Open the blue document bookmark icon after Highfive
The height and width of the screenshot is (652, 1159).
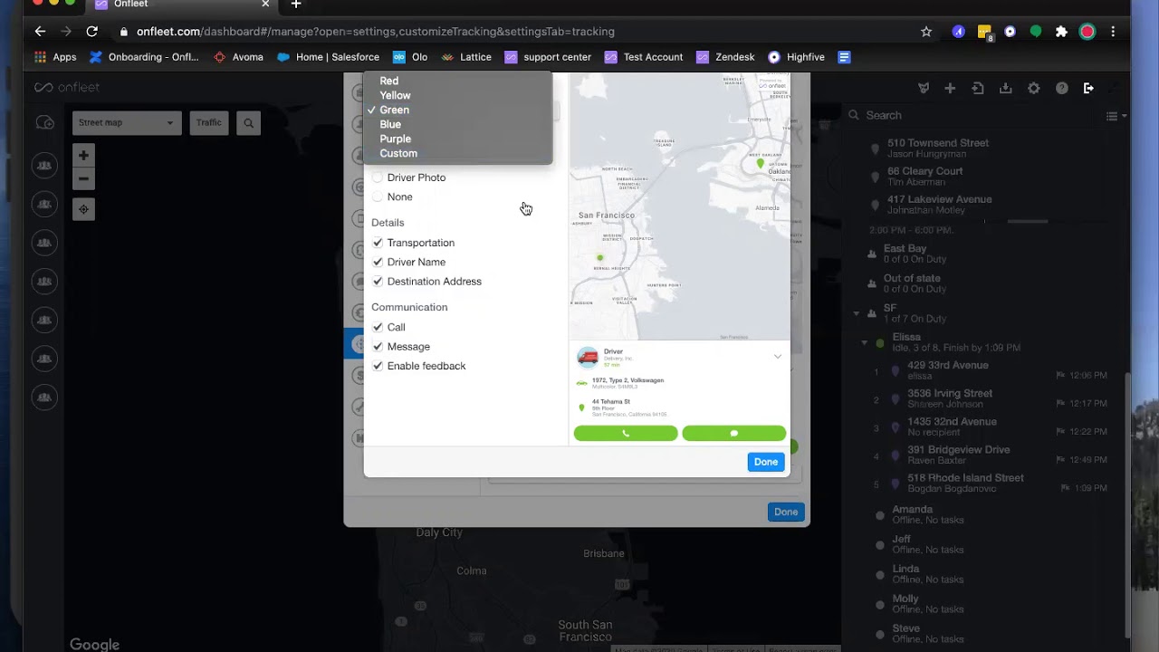(844, 57)
